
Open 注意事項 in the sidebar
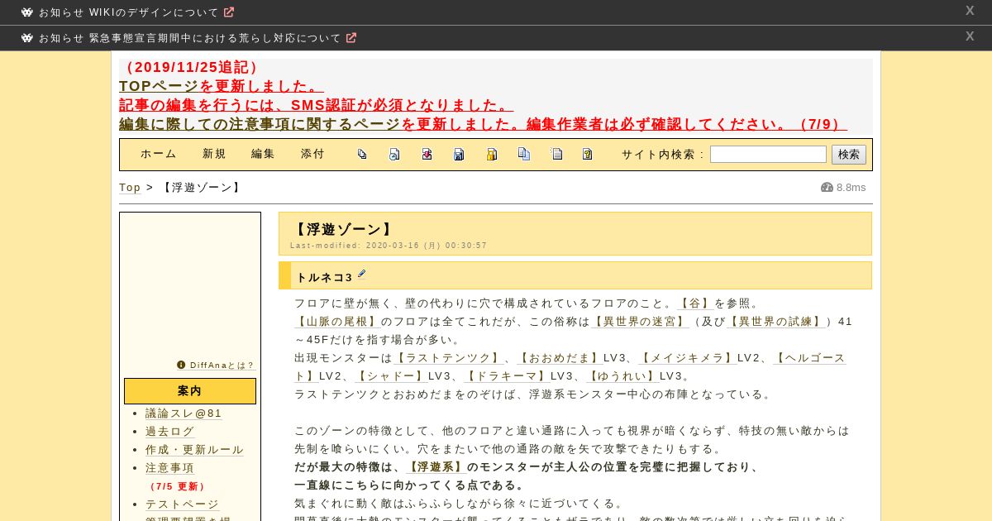coord(170,468)
